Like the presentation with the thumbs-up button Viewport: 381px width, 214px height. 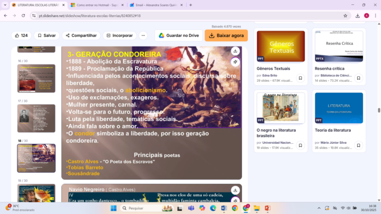click(21, 35)
